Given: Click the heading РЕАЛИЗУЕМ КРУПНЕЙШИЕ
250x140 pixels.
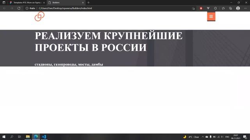Looking at the screenshot, I should 109,36.
